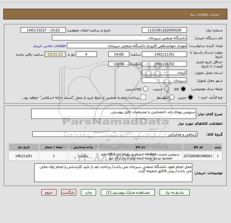Select the کالا radio button

(183, 89)
